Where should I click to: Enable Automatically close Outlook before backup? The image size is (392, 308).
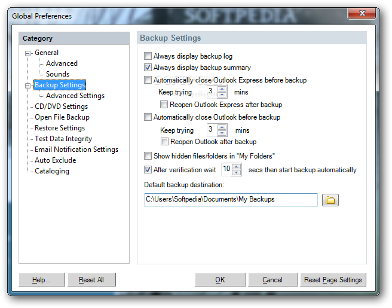click(148, 117)
